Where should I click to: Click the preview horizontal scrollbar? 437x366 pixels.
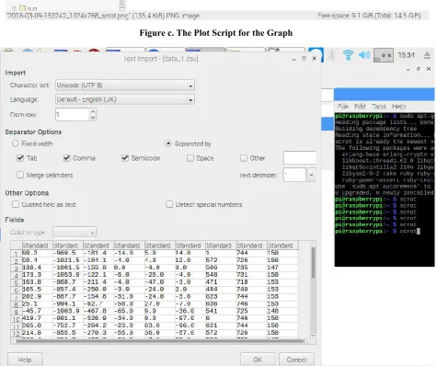point(159,341)
